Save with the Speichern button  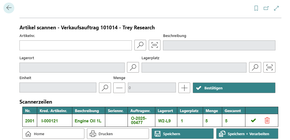tap(182, 133)
